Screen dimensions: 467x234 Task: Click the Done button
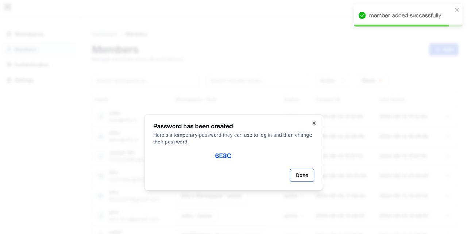pos(302,175)
